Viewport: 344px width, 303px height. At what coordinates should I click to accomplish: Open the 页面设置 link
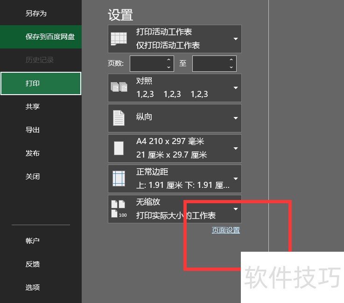coord(226,230)
